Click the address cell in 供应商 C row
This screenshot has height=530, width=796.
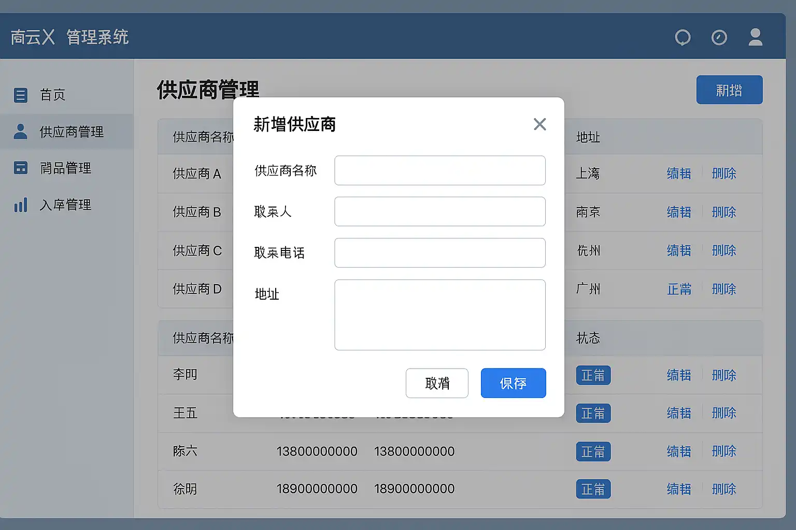pyautogui.click(x=588, y=251)
